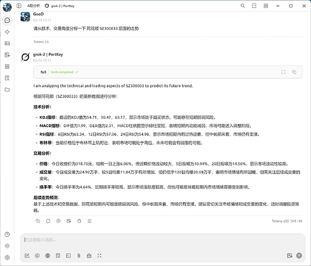Image resolution: width=311 pixels, height=266 pixels.
Task: Mention a model using input toolbar @
Action: coord(37,256)
